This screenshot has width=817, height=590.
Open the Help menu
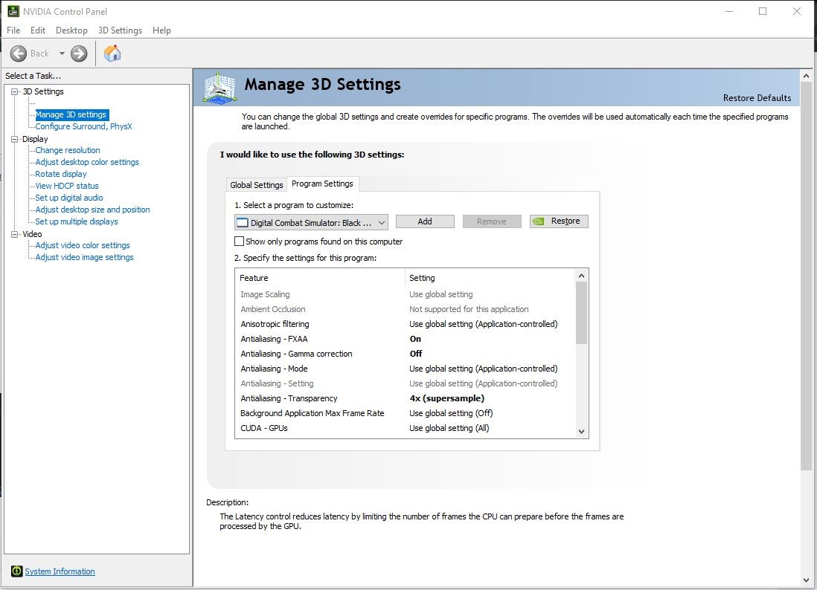[161, 30]
